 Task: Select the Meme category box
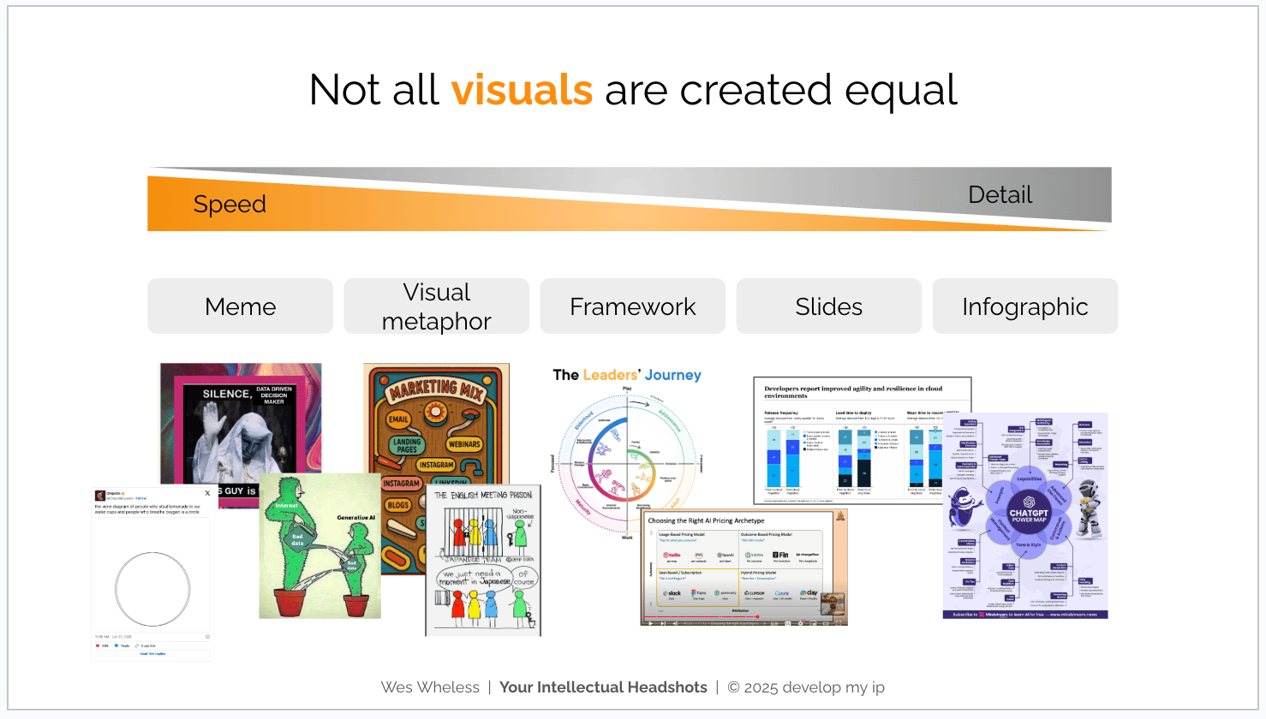[x=240, y=306]
